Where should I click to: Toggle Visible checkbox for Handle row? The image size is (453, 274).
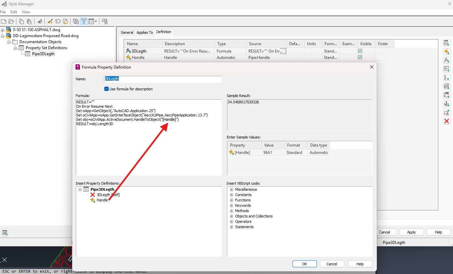pos(360,58)
